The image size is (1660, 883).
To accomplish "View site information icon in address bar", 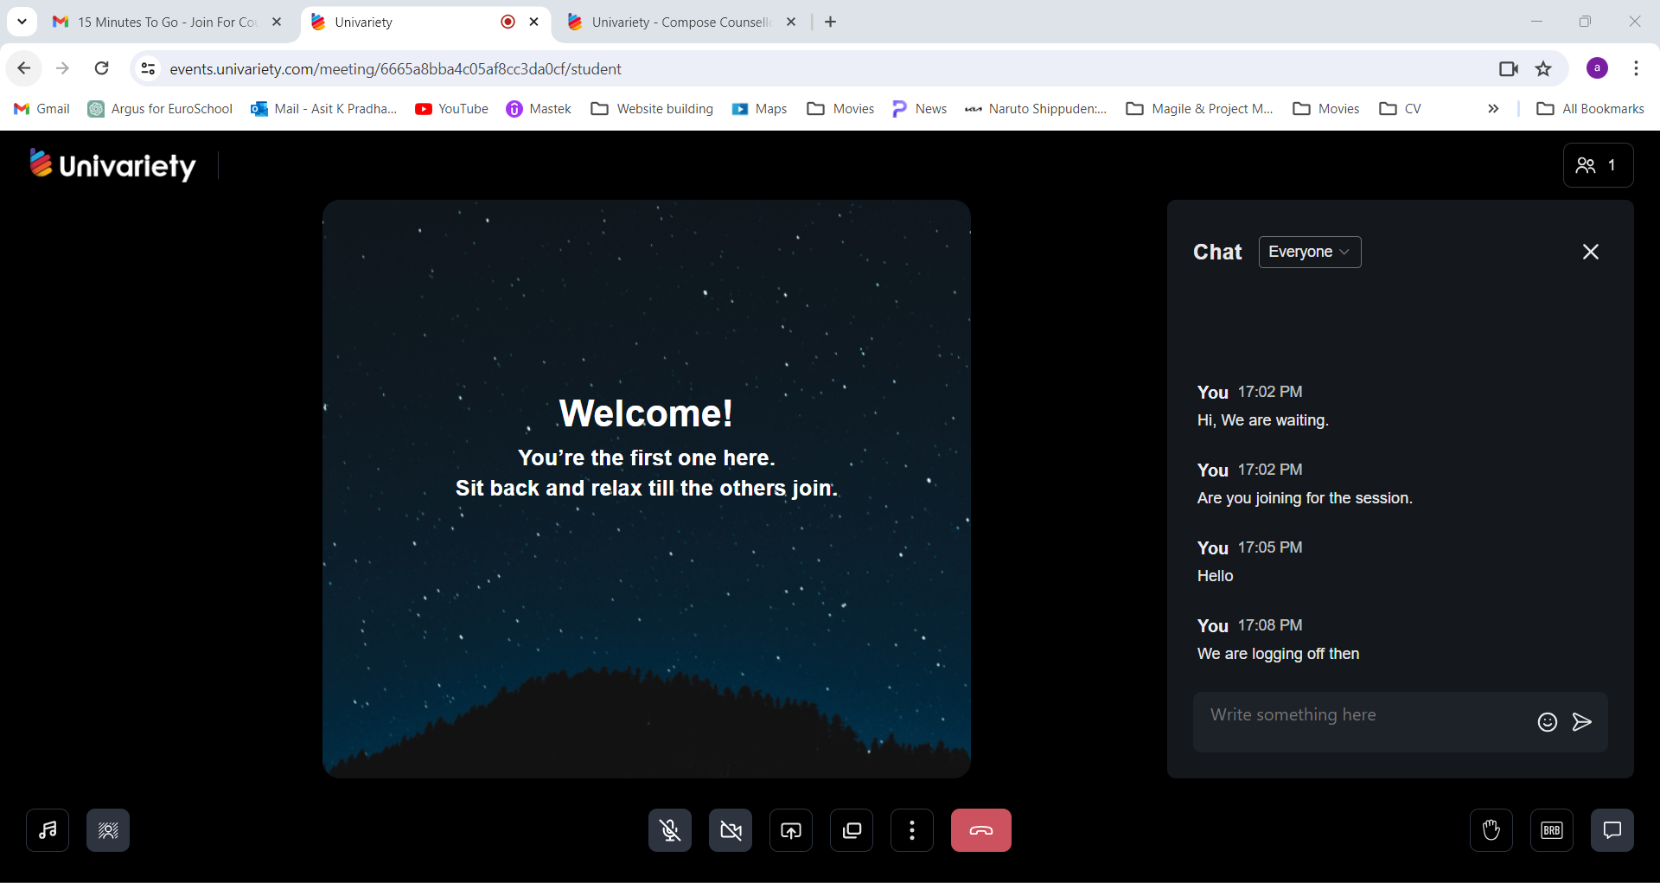I will (x=148, y=68).
